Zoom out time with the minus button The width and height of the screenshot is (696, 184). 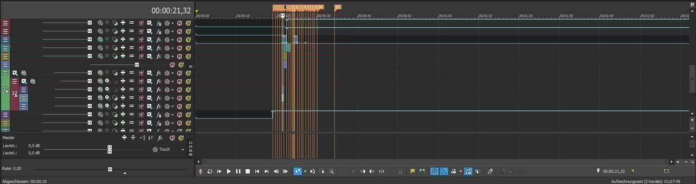click(x=686, y=162)
